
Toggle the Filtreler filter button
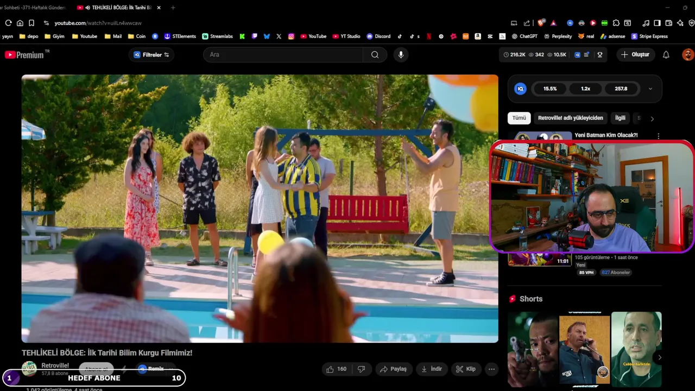pos(151,54)
